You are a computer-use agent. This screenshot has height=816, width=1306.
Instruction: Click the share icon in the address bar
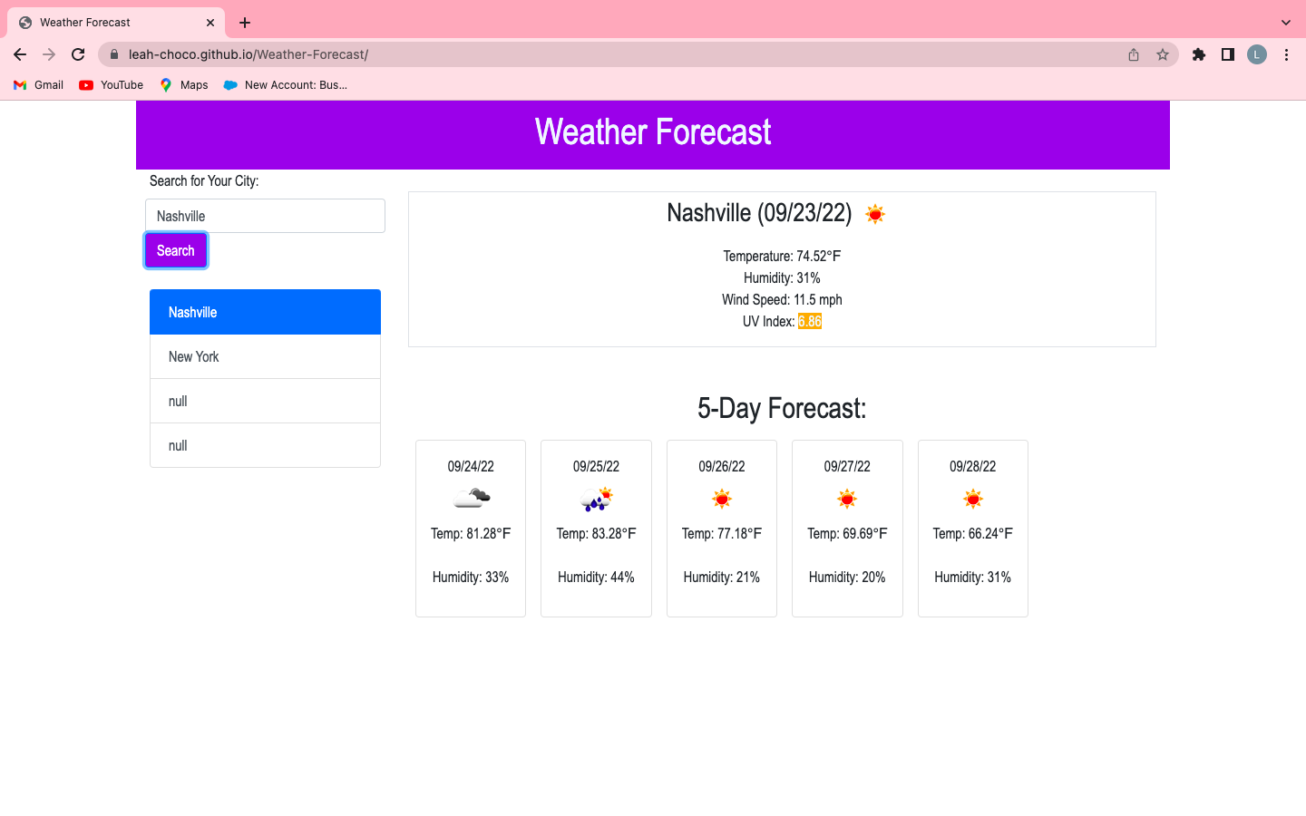click(1133, 54)
